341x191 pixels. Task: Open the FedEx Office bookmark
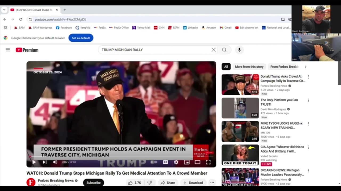coord(119,28)
